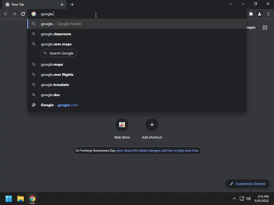Viewport: 274px width, 205px height.
Task: Select the New Tab tab
Action: pos(34,5)
